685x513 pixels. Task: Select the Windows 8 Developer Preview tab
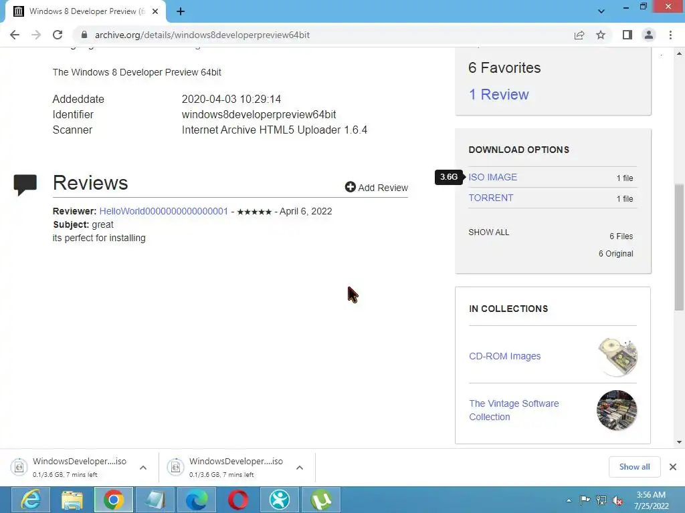tap(86, 11)
